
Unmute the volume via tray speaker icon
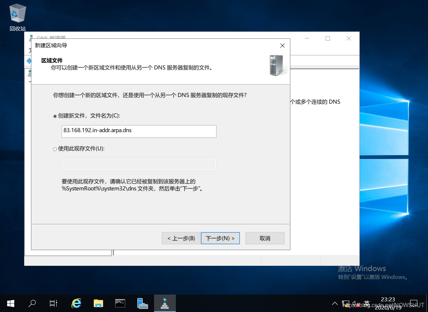[356, 303]
